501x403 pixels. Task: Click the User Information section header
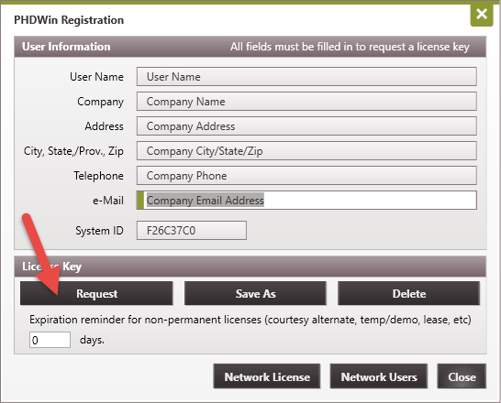tap(250, 47)
